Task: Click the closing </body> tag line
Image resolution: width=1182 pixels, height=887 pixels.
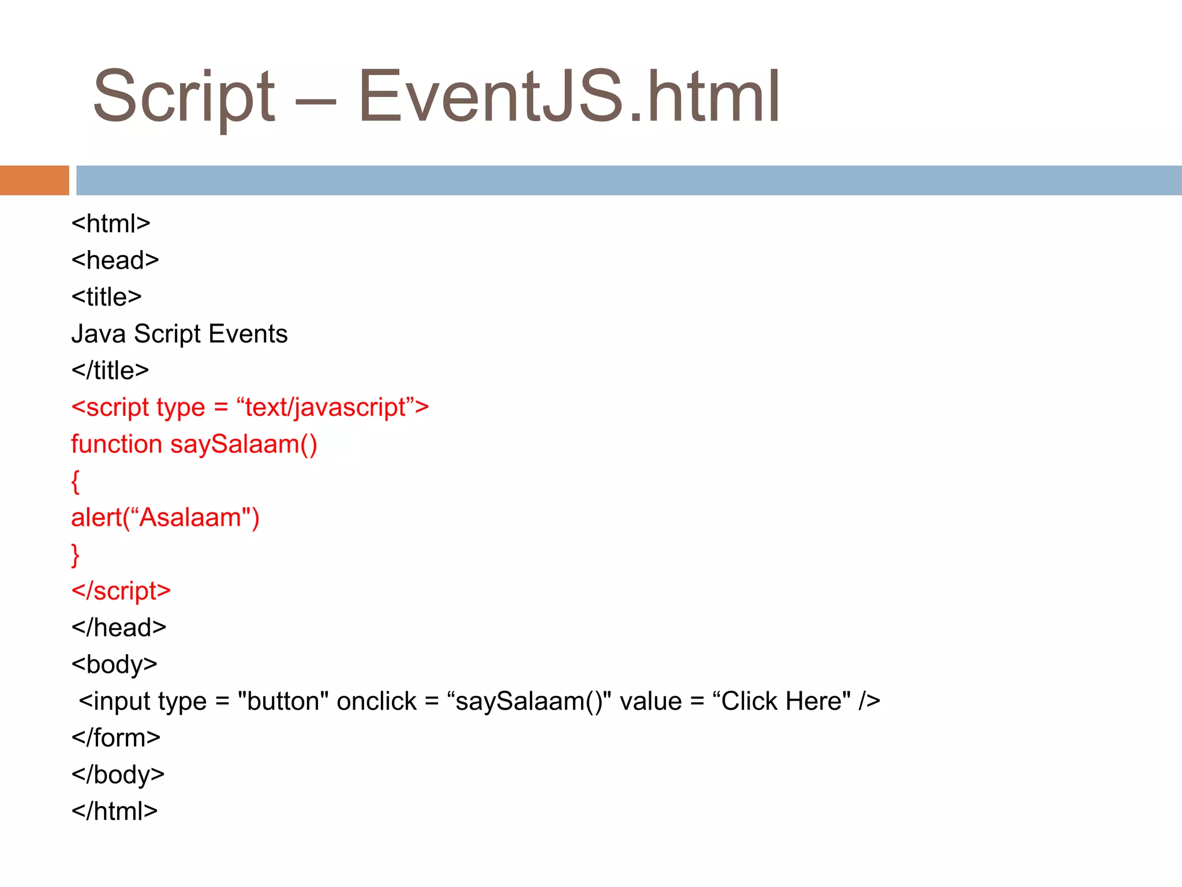Action: tap(118, 774)
